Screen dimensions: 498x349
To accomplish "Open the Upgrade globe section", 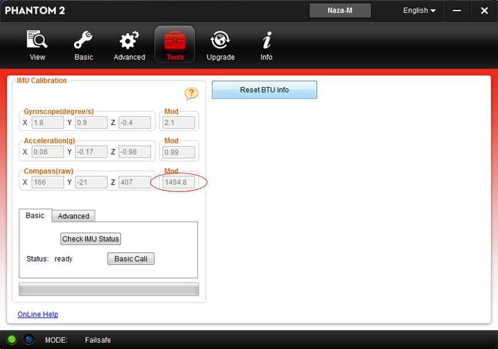I will click(x=220, y=45).
